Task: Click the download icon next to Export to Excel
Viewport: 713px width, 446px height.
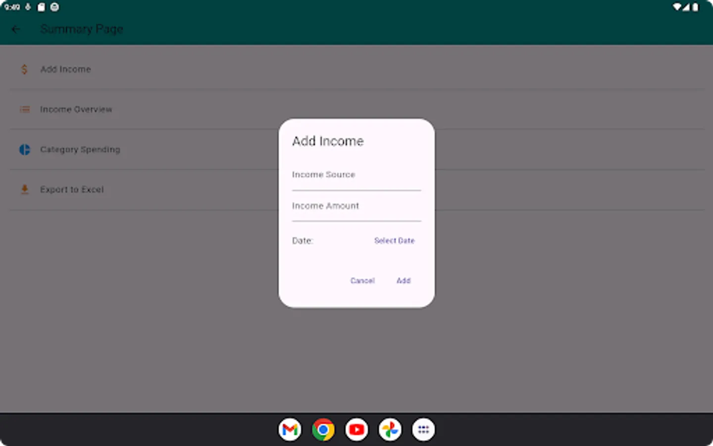Action: pos(24,189)
